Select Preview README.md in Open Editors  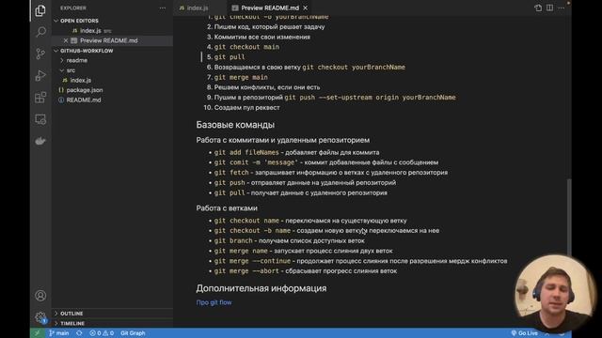click(109, 40)
